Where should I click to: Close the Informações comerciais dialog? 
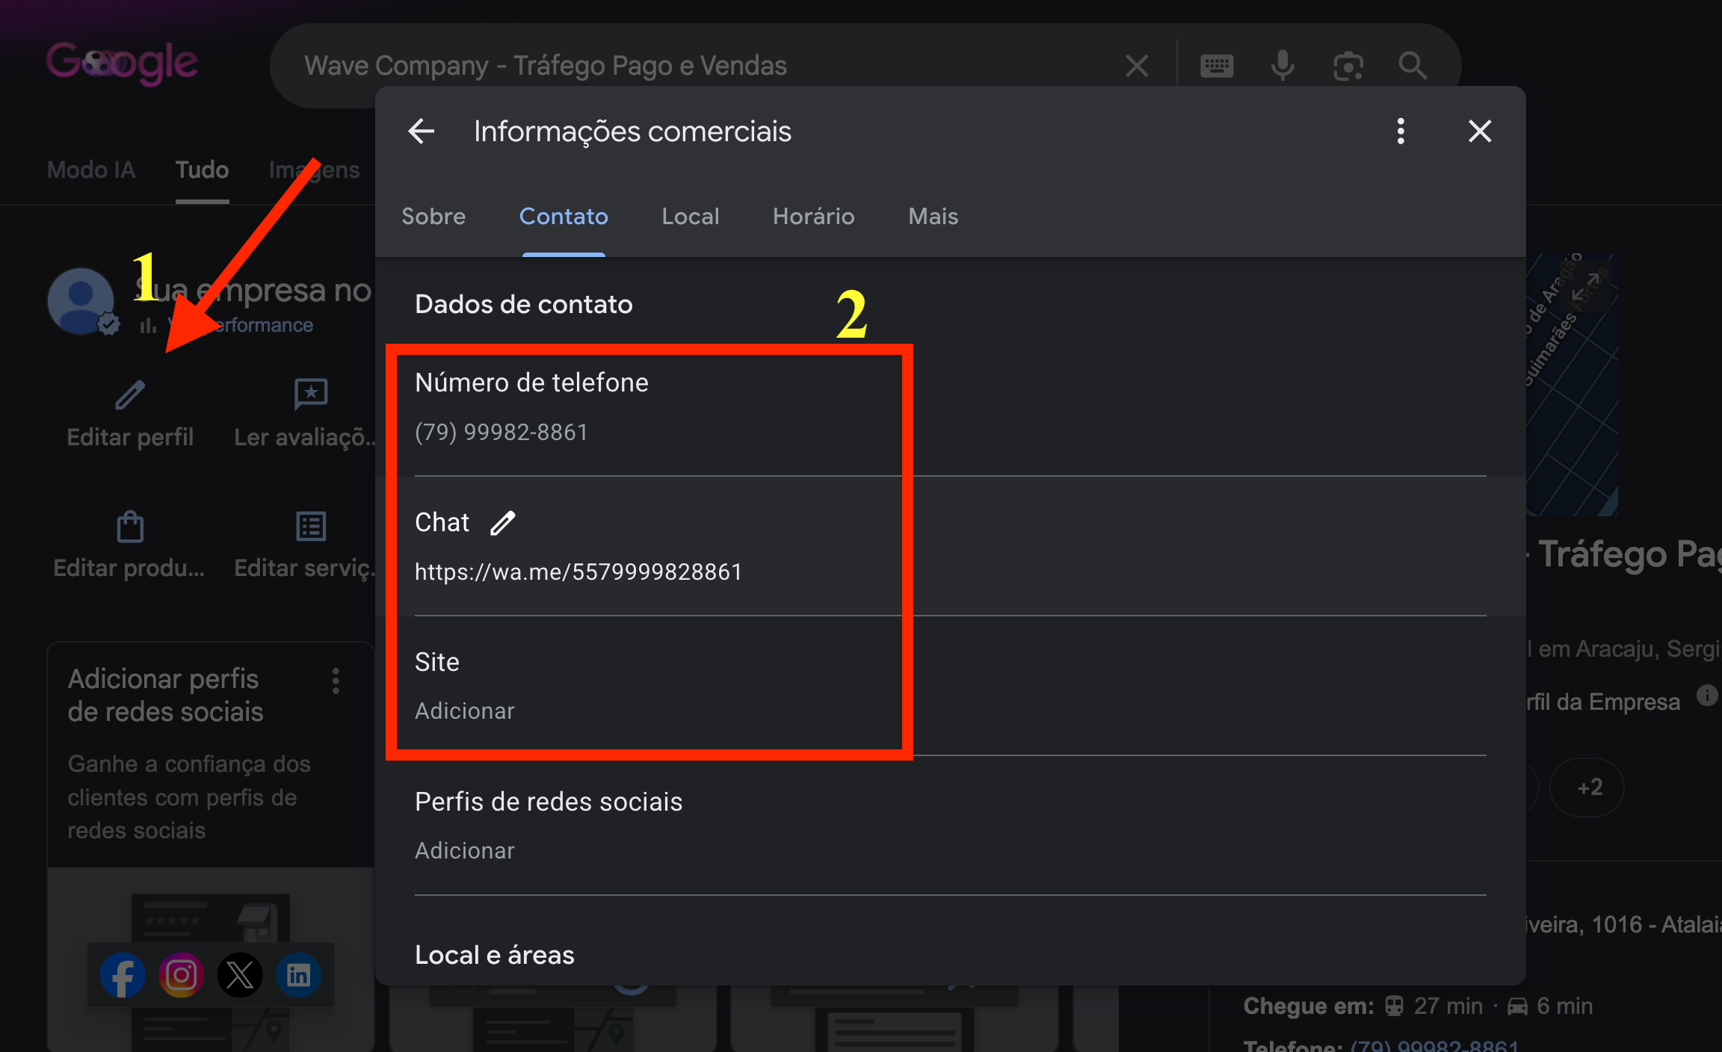pyautogui.click(x=1480, y=131)
